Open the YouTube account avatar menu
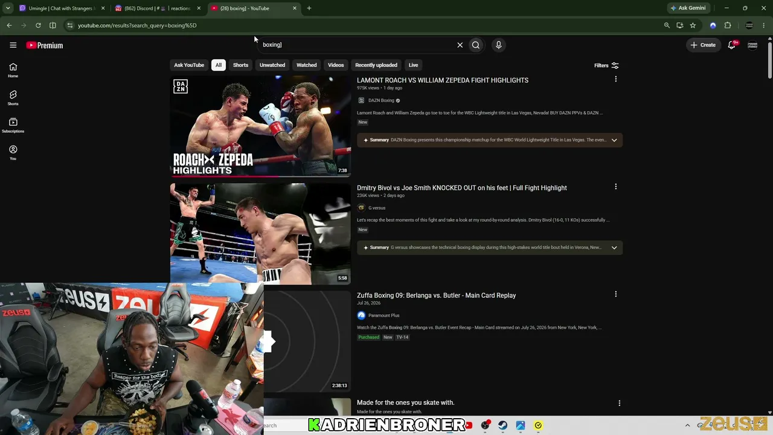 pos(752,45)
